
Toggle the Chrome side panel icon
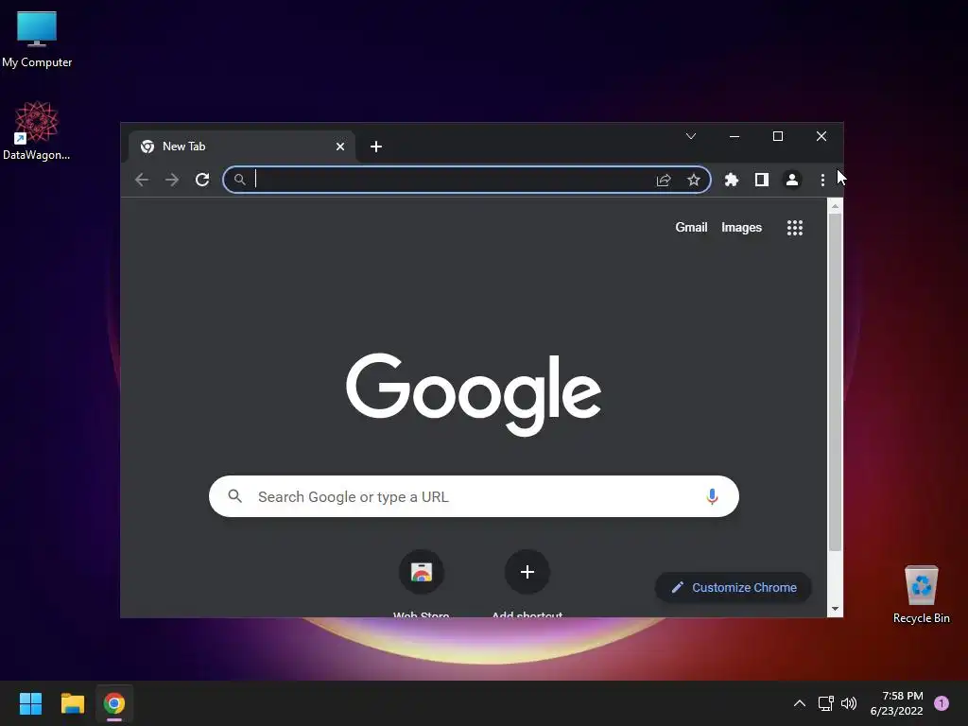click(x=762, y=180)
